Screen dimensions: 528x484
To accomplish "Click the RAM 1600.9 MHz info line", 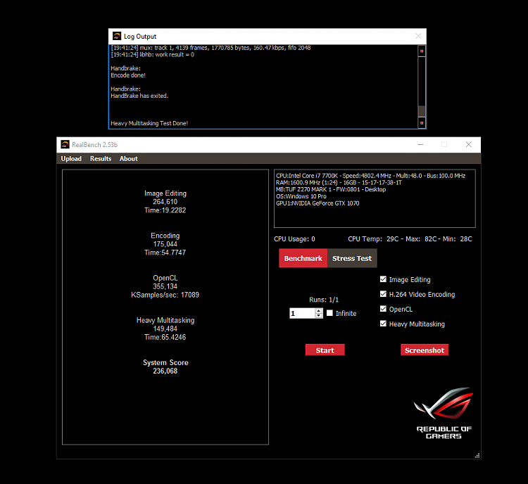I will [x=339, y=182].
